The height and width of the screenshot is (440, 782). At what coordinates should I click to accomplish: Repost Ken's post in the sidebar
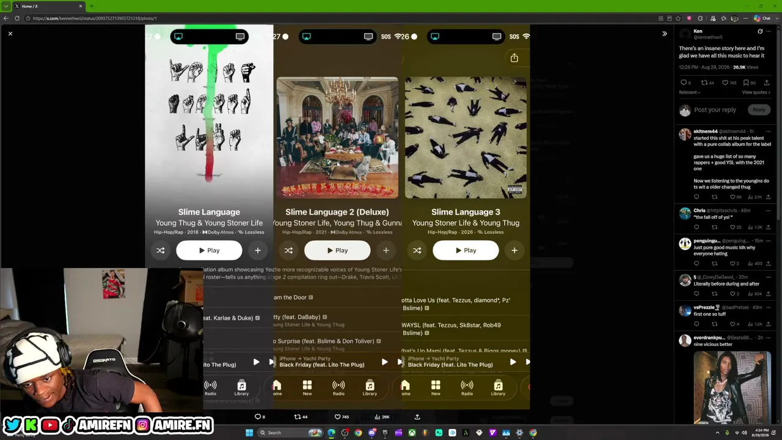point(704,82)
